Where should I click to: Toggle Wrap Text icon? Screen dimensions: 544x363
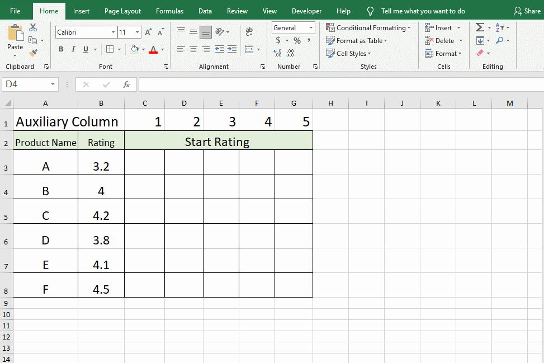pos(249,31)
